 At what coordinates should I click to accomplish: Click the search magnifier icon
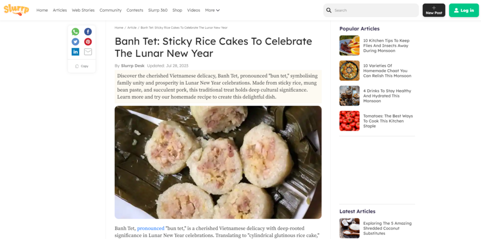tap(329, 10)
